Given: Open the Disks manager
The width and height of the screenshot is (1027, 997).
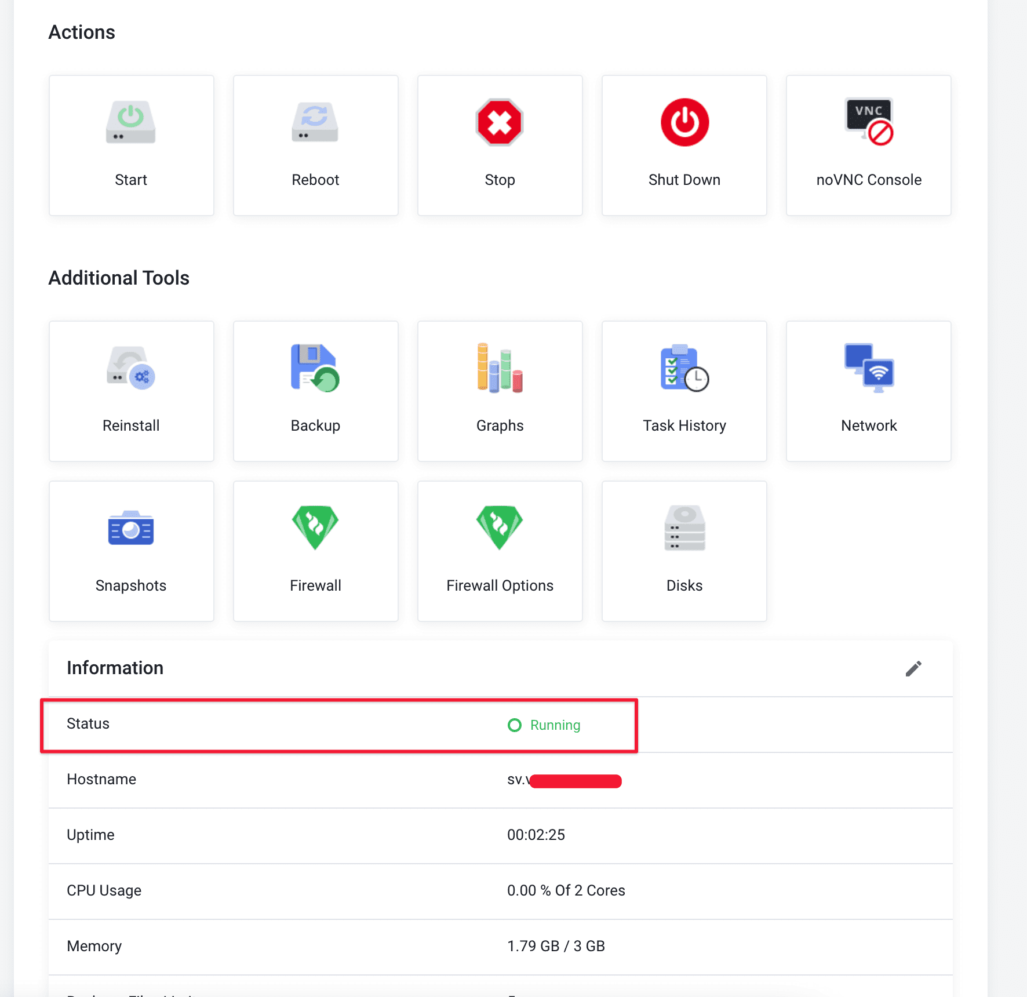Looking at the screenshot, I should 684,551.
